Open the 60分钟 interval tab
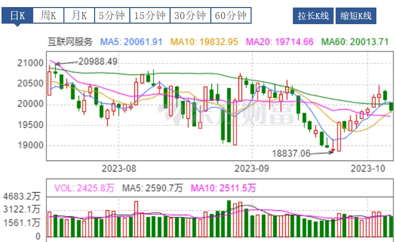This screenshot has height=242, width=396. pyautogui.click(x=230, y=16)
